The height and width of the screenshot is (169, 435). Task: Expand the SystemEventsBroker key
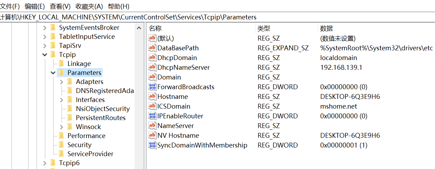coord(45,28)
